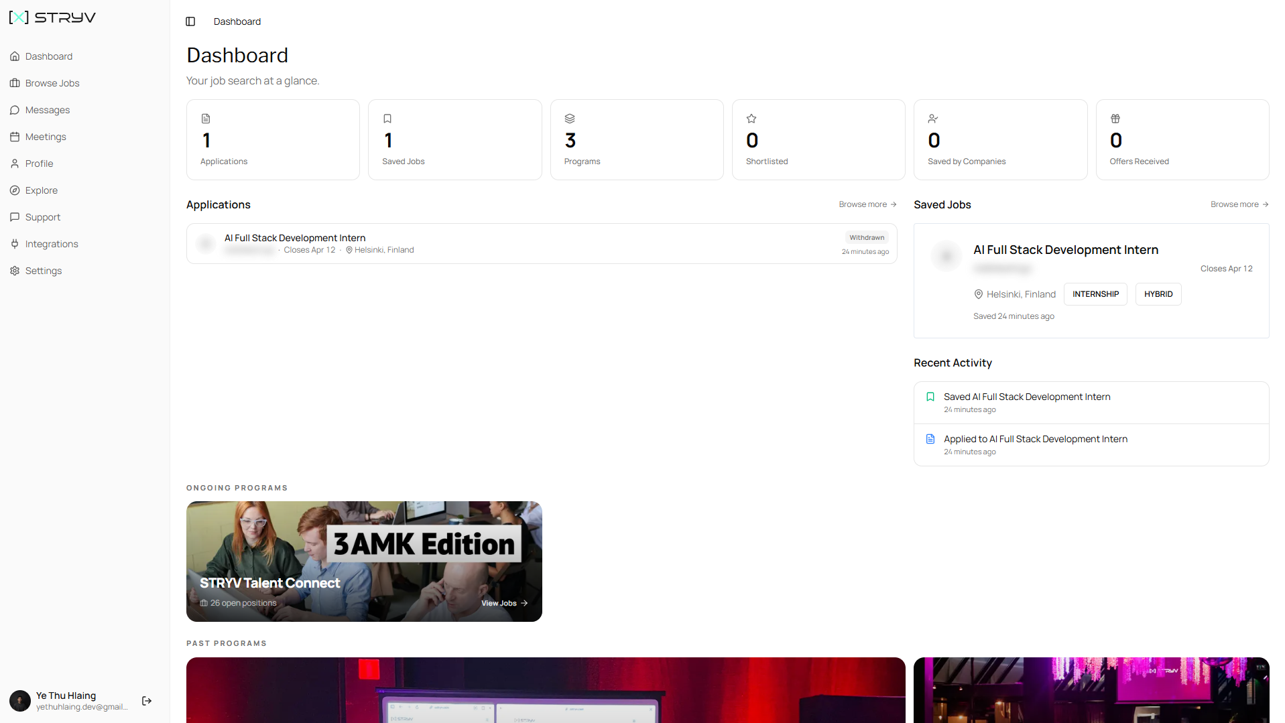Open the Programs stat card
Viewport: 1285px width, 723px height.
(637, 139)
